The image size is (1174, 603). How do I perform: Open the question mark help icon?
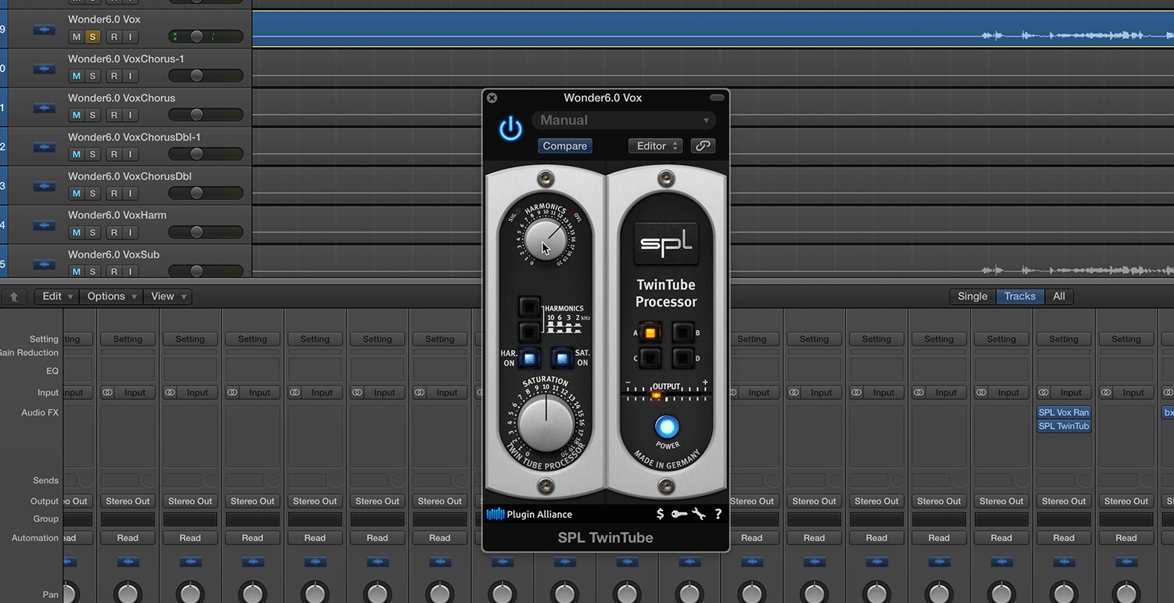click(x=718, y=514)
